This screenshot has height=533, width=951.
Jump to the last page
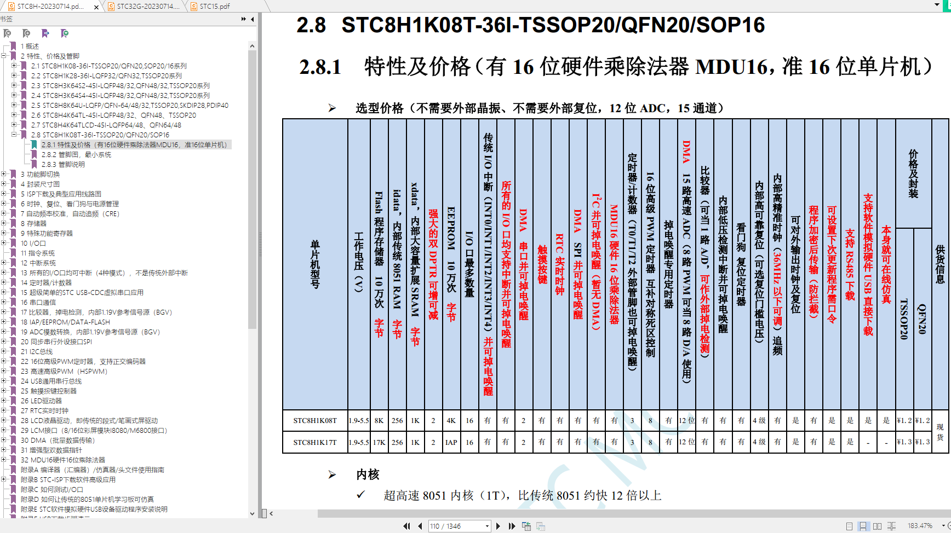pyautogui.click(x=512, y=526)
